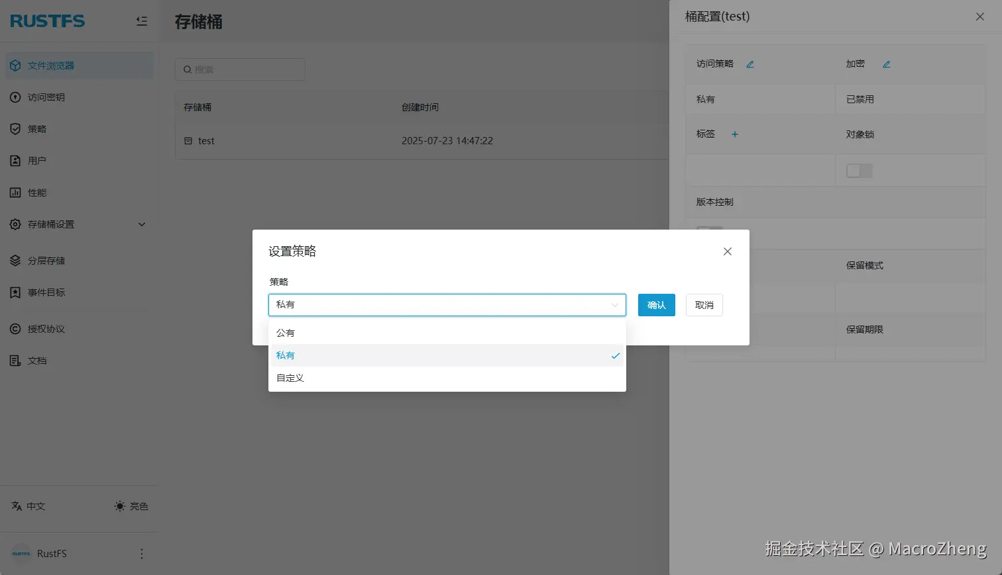Click the 文档 document icon

click(15, 361)
